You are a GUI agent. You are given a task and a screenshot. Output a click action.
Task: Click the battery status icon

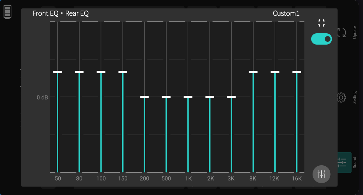(x=7, y=12)
